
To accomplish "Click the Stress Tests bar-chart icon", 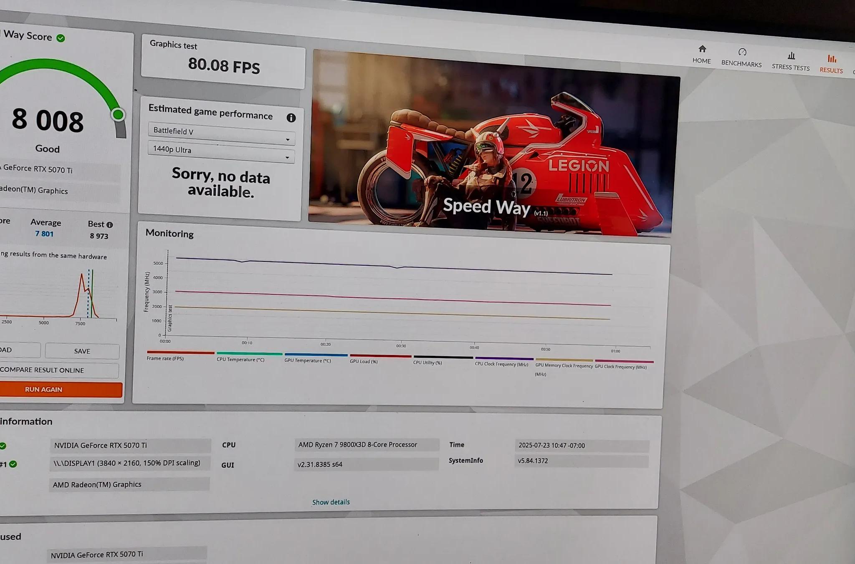I will click(791, 56).
